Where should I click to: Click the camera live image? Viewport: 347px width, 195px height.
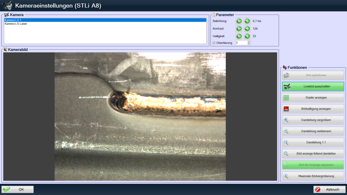coord(140,116)
